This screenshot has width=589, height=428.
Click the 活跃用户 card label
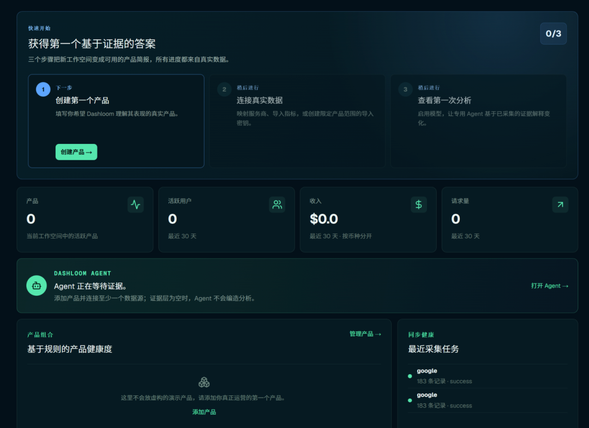[x=179, y=201]
